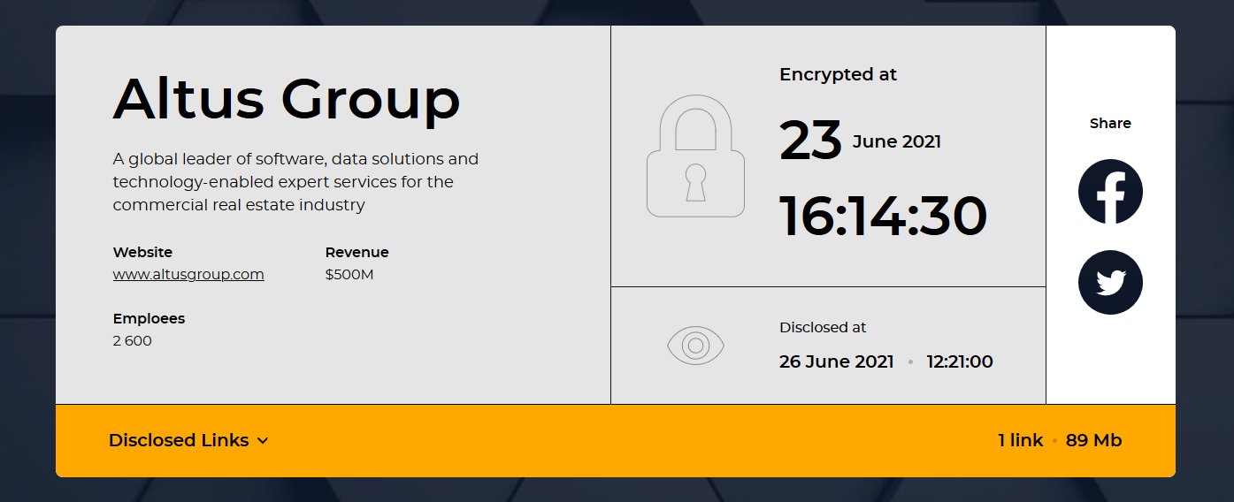Image resolution: width=1234 pixels, height=502 pixels.
Task: Click the padlock encryption icon
Action: 695,156
